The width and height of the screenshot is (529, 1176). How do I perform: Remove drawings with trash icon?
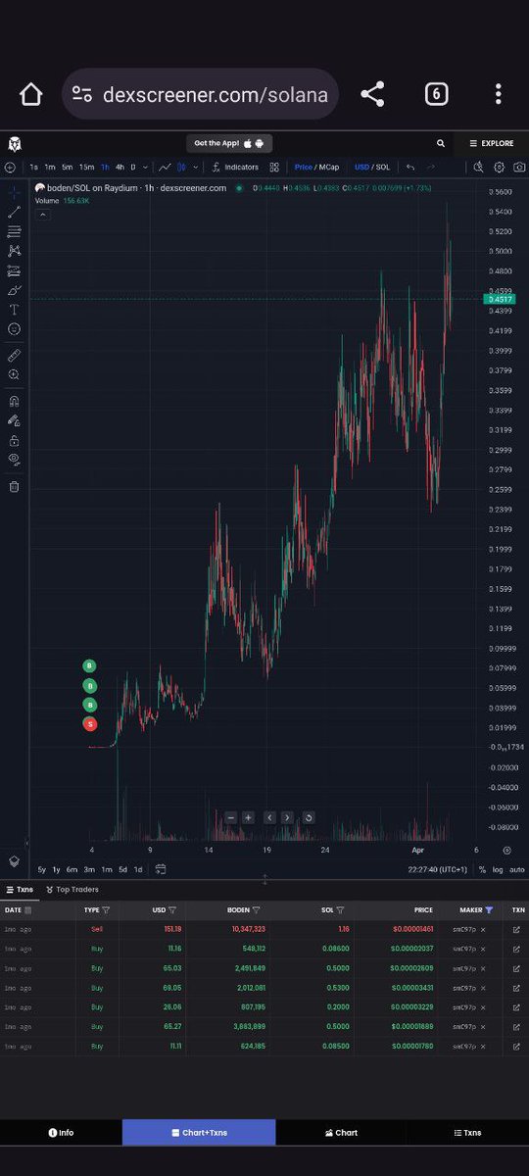click(14, 486)
